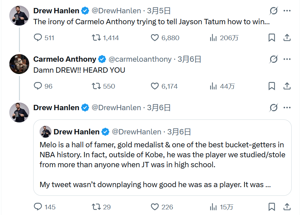
Task: Retweet Drew Hanlen's tweet with 1,414 reposts
Action: 96,38
